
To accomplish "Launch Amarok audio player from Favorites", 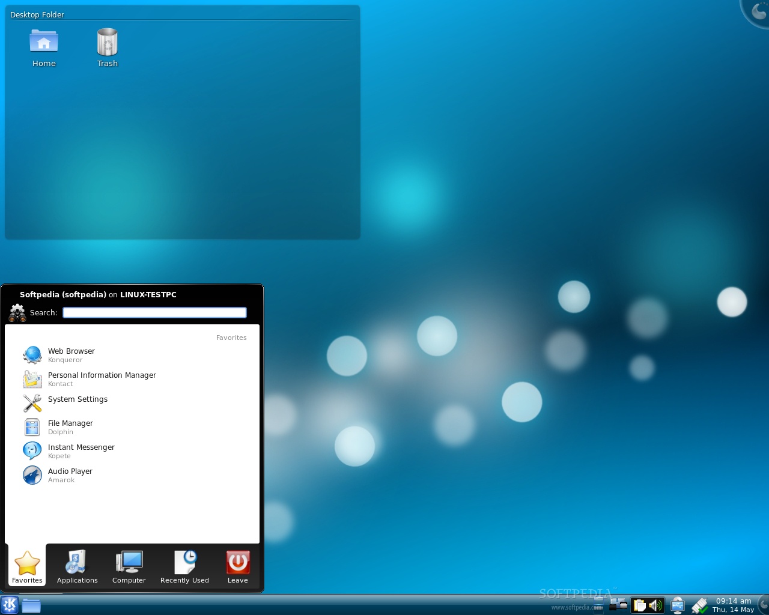I will tap(70, 475).
